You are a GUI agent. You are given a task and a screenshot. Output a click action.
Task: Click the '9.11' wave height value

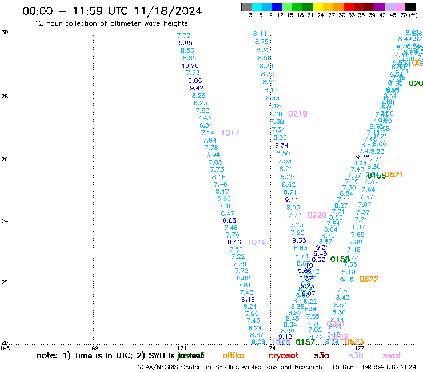point(292,200)
